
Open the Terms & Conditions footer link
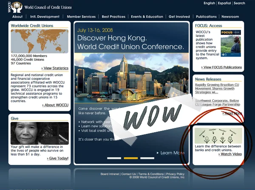pyautogui.click(x=151, y=174)
